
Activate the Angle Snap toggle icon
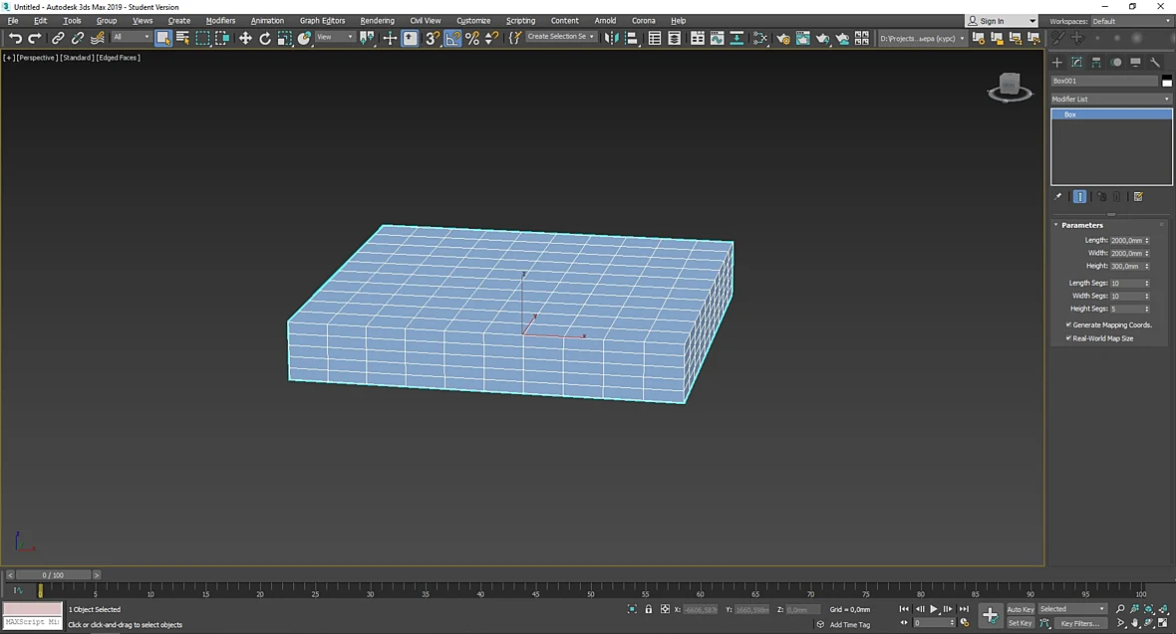[453, 38]
